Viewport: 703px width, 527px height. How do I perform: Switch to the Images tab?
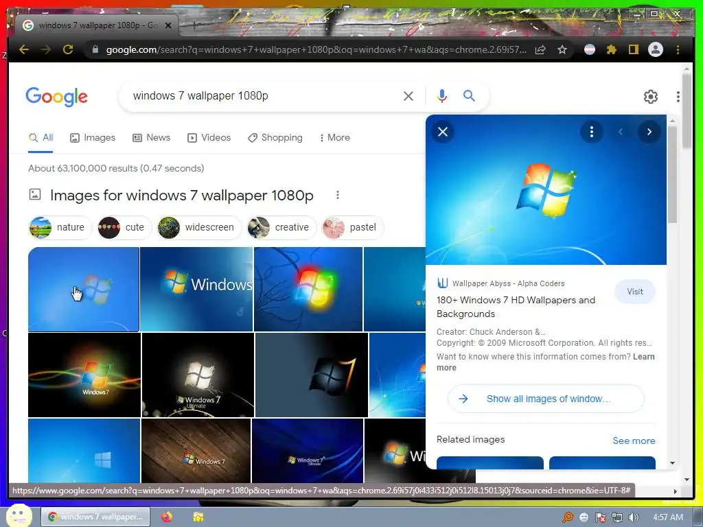coord(93,137)
